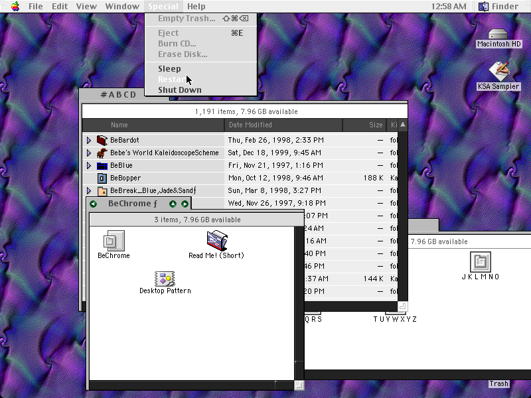Sort the list by Size column
Viewport: 531px width, 398px height.
click(x=364, y=125)
